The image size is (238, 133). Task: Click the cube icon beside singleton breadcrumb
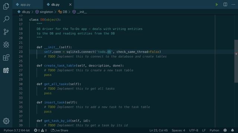tap(37, 12)
